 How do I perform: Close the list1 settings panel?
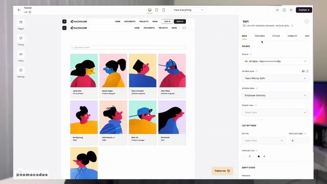(307, 21)
